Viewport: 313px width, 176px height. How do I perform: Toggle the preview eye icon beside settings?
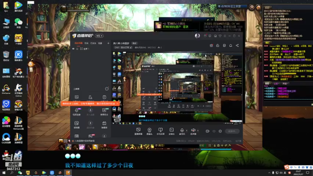click(214, 131)
